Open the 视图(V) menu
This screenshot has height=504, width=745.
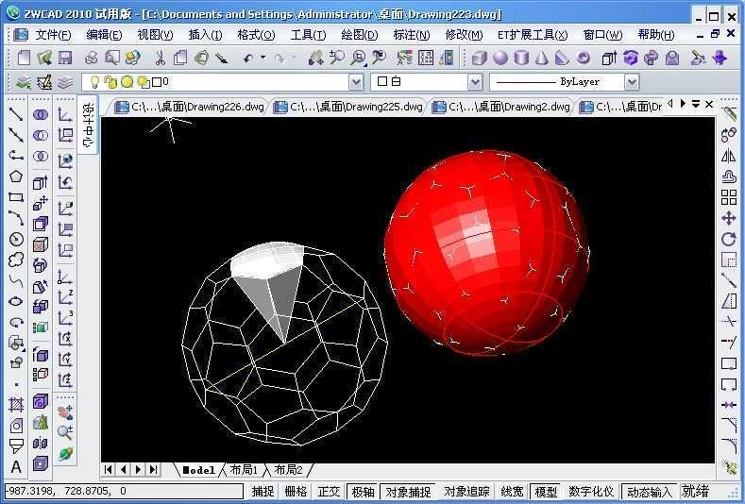(155, 35)
